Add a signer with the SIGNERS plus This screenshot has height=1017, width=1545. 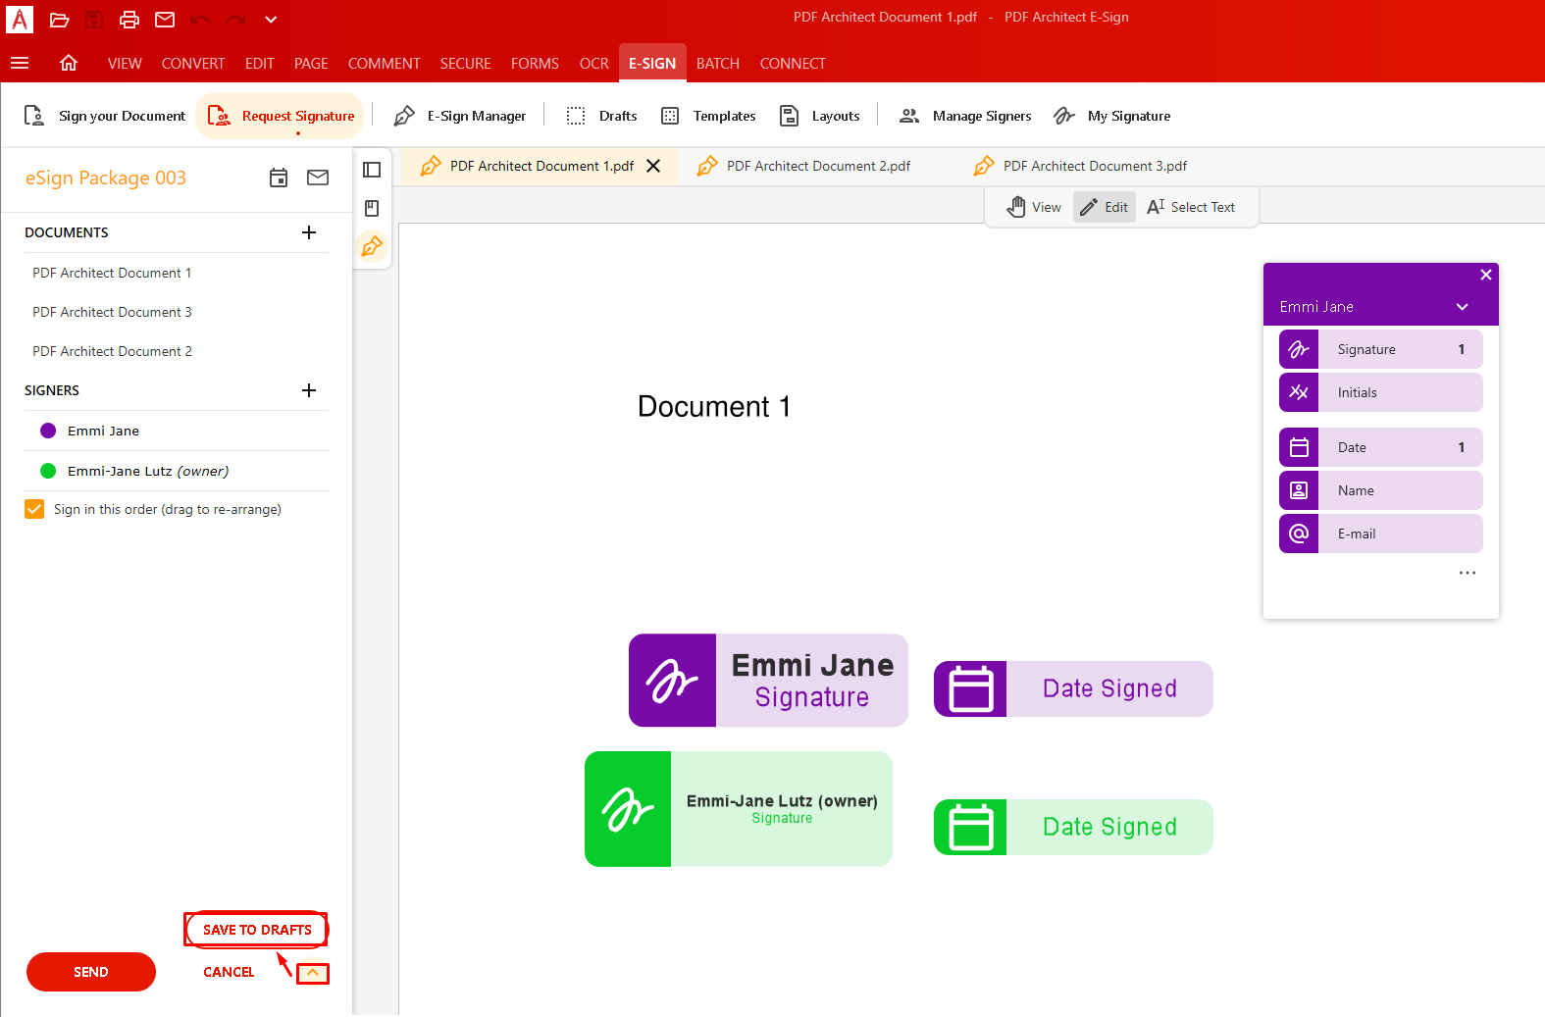309,390
